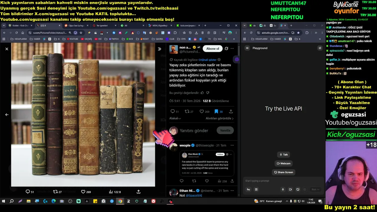This screenshot has width=377, height=212.
Task: Go to the previous photo with left arrow
Action: click(x=7, y=115)
